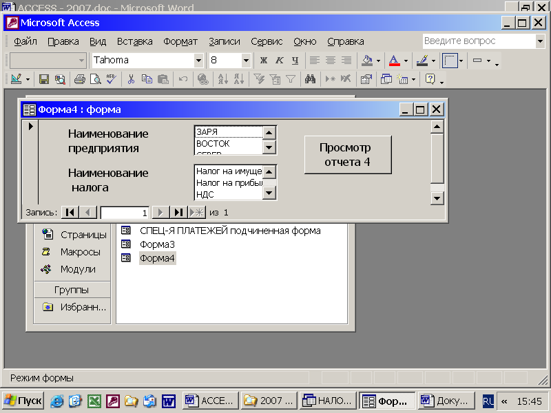Image resolution: width=551 pixels, height=413 pixels.
Task: Open the Правка menu
Action: click(63, 41)
